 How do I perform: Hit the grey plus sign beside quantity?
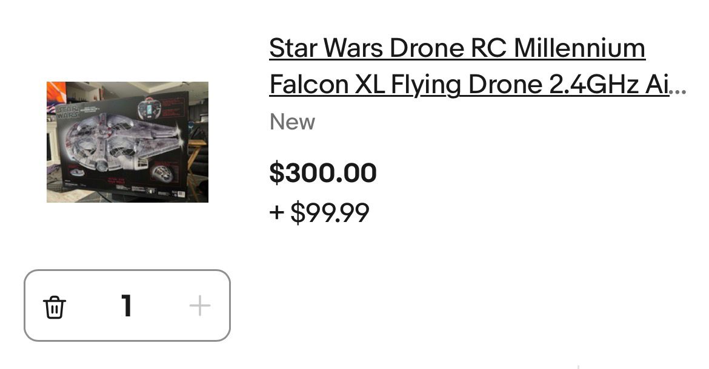[199, 306]
